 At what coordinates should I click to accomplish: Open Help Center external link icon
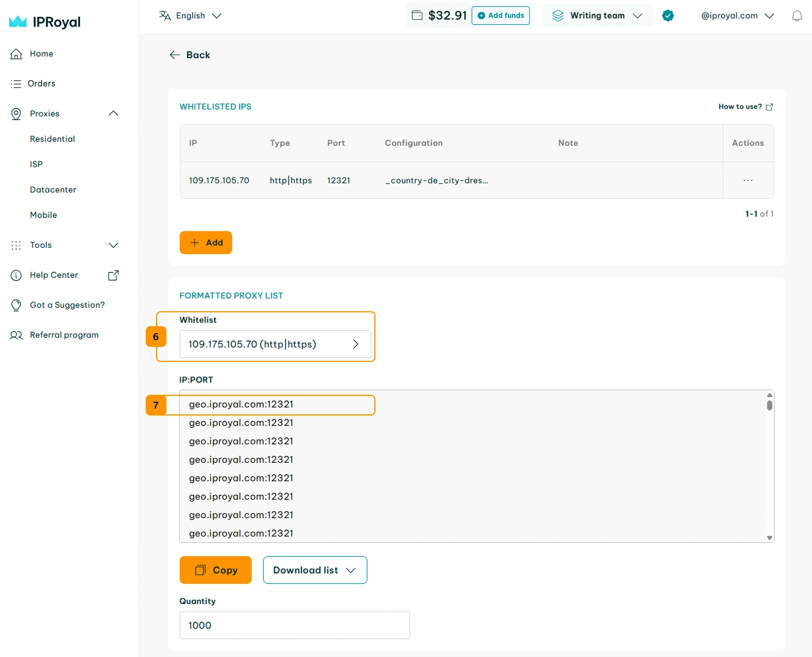point(113,275)
